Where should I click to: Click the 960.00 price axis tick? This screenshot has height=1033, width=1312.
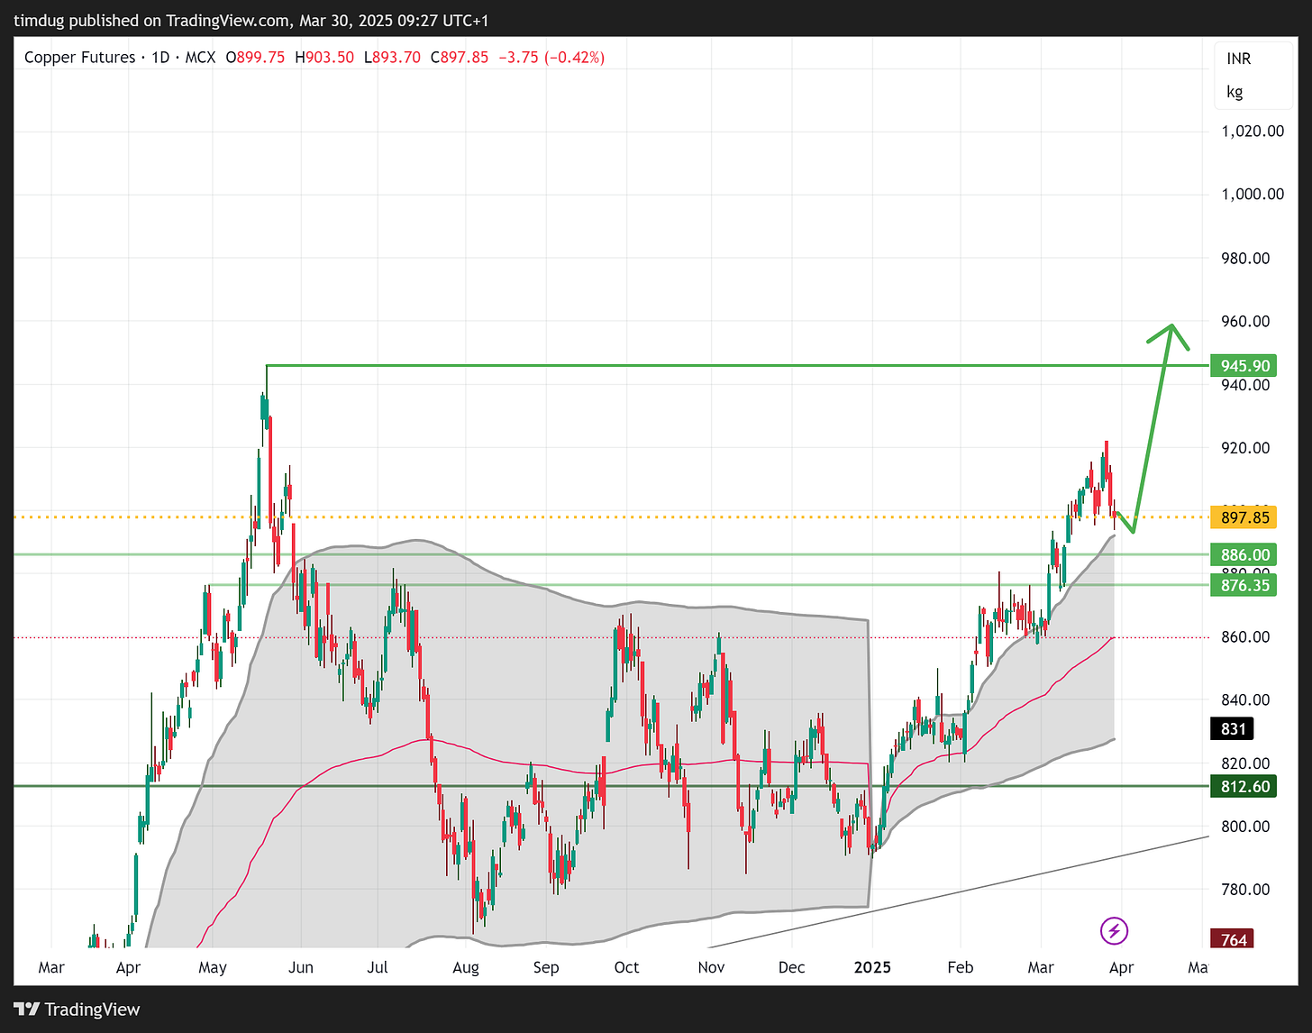point(1245,322)
